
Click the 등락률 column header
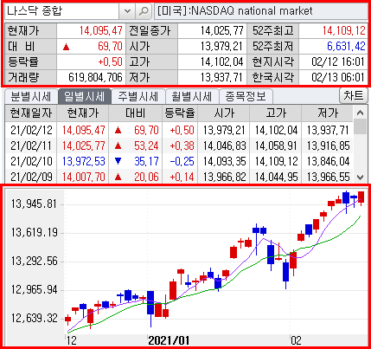tap(180, 113)
